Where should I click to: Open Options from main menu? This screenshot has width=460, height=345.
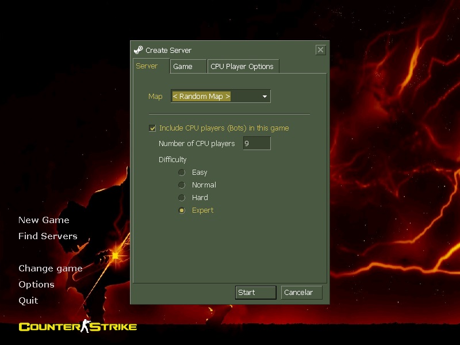(x=36, y=285)
